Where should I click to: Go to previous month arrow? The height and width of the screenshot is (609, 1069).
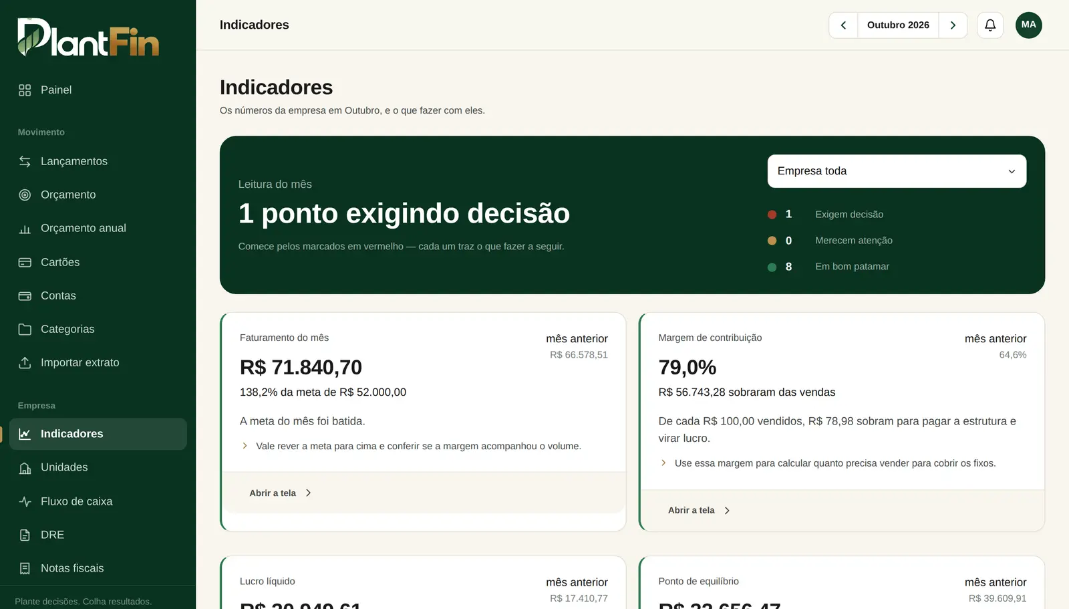coord(843,25)
